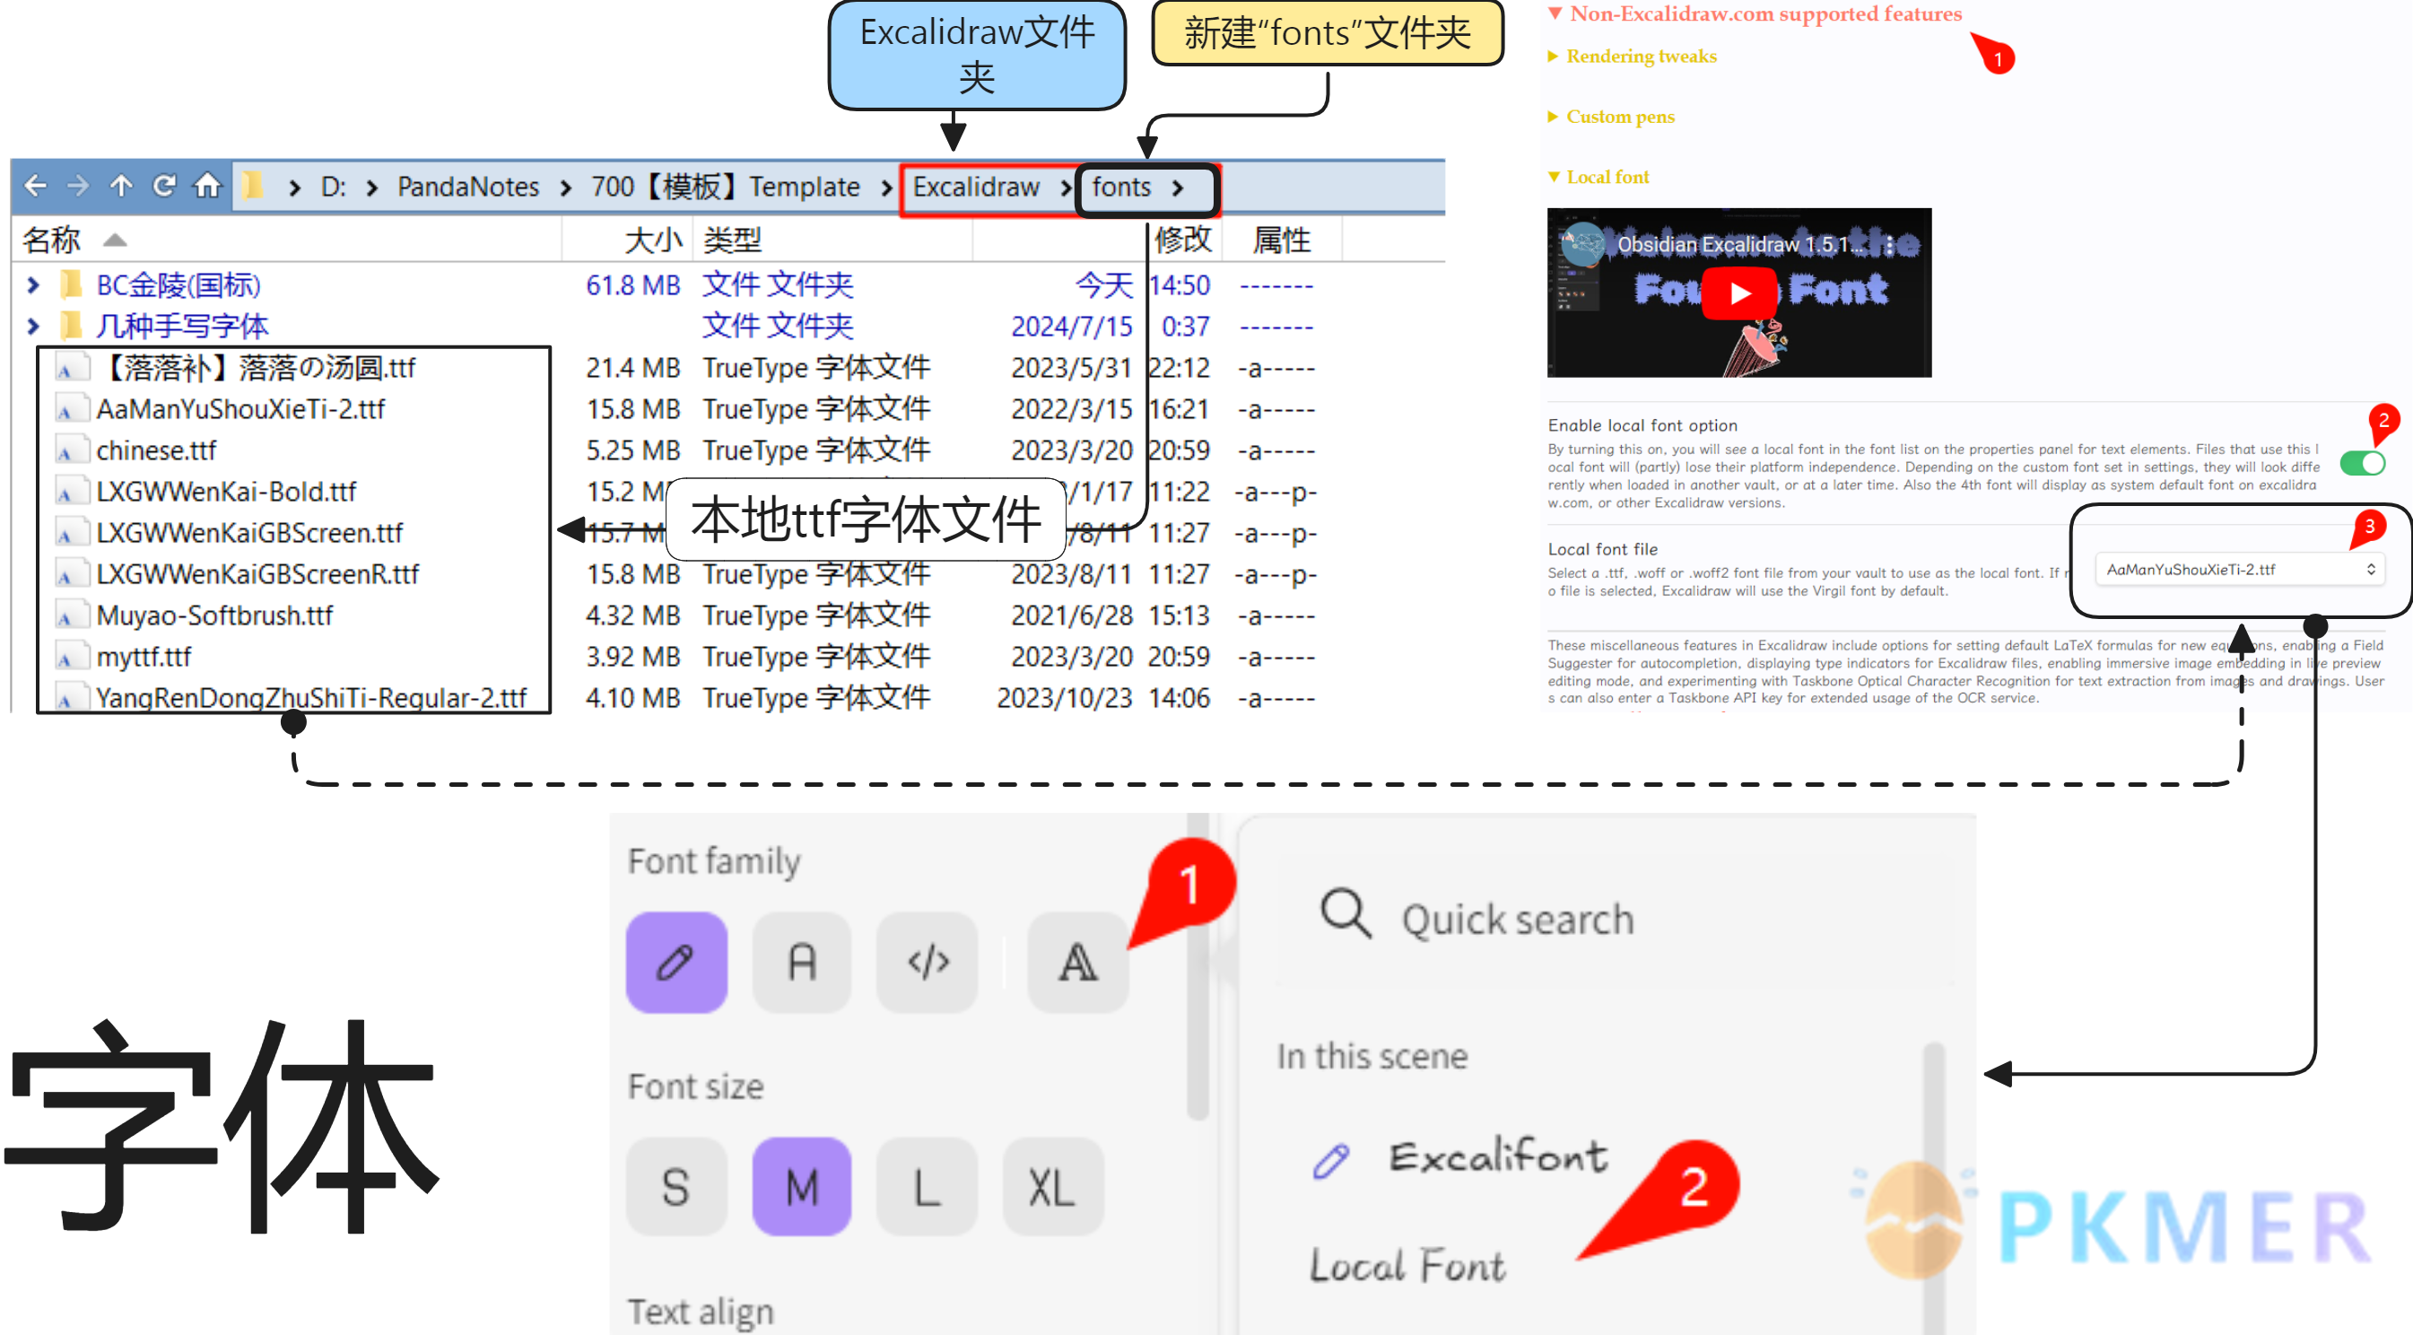Select 【落落补】落落の汤圆.ttf file
The width and height of the screenshot is (2413, 1335).
tap(257, 368)
